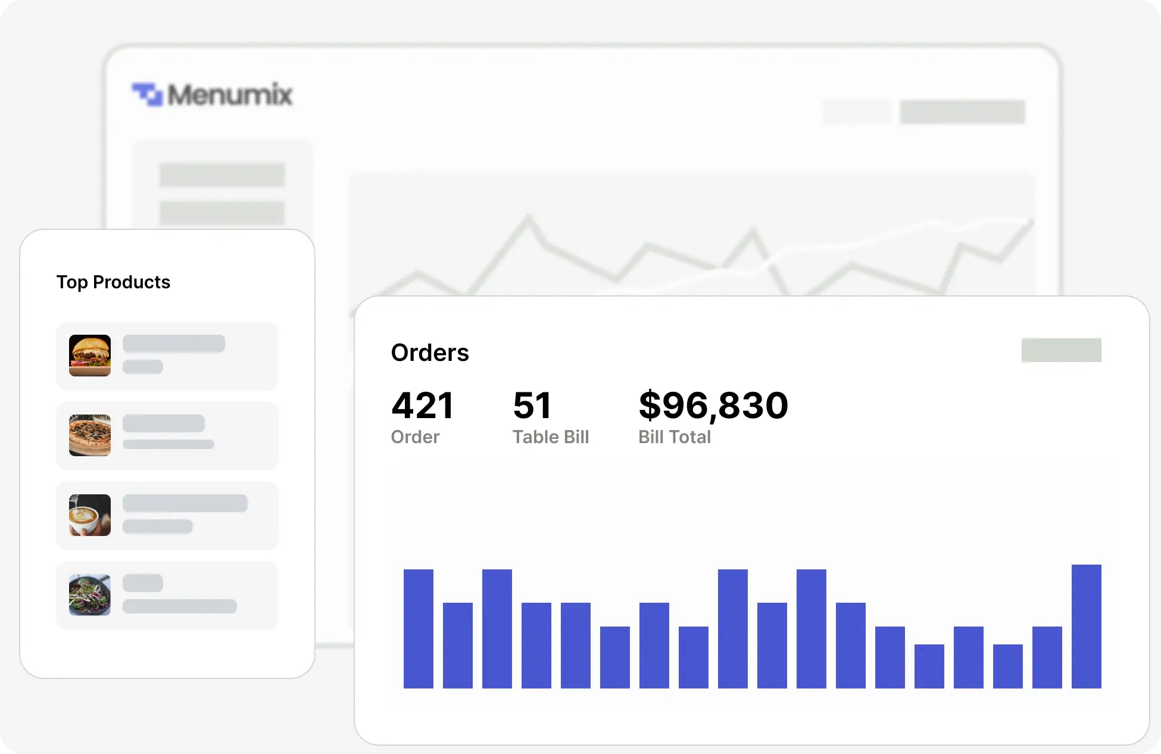Open the Top Products heading

(113, 282)
